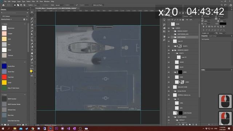Click the Add layer style fx icon
This screenshot has height=131, width=233.
click(180, 124)
